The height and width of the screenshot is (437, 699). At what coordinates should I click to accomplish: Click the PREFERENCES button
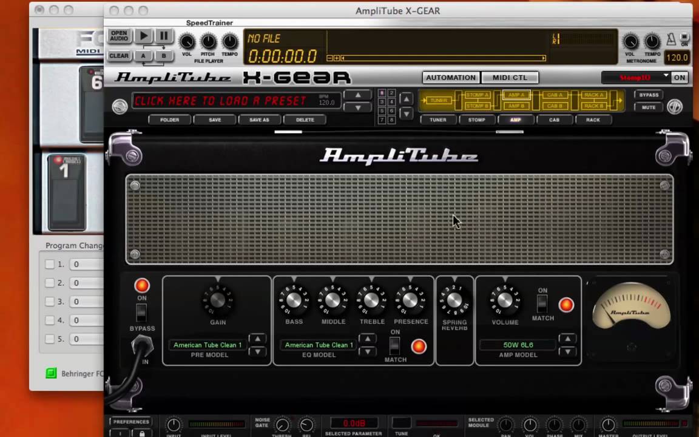[x=130, y=422]
